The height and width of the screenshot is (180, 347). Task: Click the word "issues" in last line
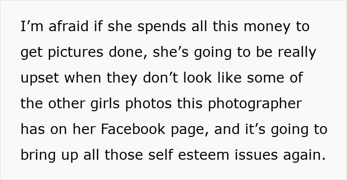pos(256,155)
